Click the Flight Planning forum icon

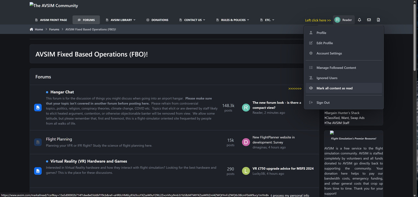pyautogui.click(x=38, y=142)
